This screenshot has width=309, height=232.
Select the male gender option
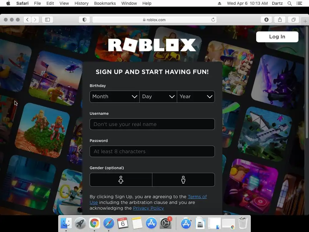[183, 180]
